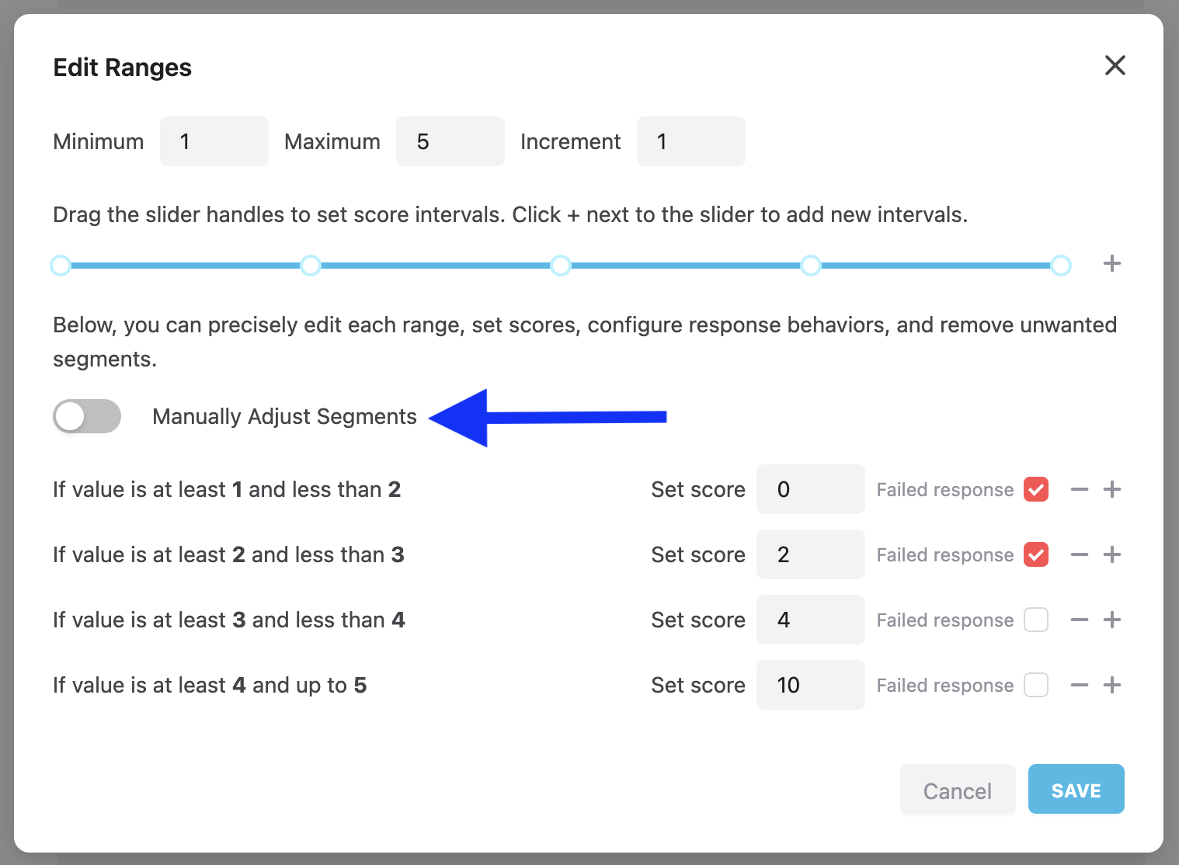Remove the 3 to 4 range segment
The image size is (1179, 865).
pos(1079,620)
